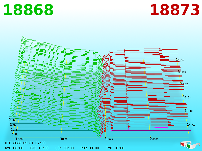The height and width of the screenshot is (151, 202).
Task: Click the BJS 15:00 clock text
Action: (x=39, y=148)
